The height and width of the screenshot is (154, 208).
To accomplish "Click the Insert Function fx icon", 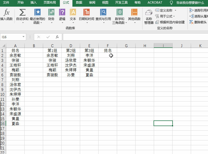I will tap(6, 12).
